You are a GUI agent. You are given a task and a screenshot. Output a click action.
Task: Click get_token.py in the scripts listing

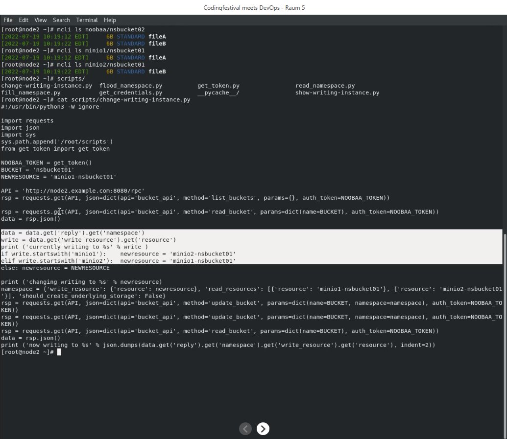[218, 86]
